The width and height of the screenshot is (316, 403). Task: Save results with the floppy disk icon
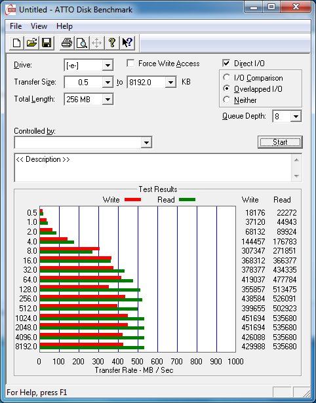pyautogui.click(x=47, y=43)
